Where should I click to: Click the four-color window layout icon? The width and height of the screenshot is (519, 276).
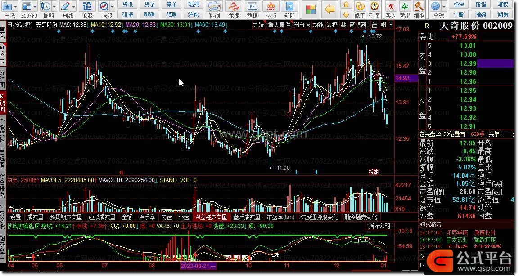(x=311, y=9)
